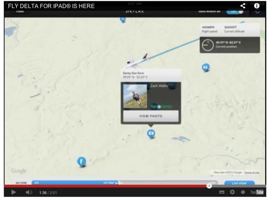Click the airplane icon on the map
The image size is (268, 200).
point(135,61)
